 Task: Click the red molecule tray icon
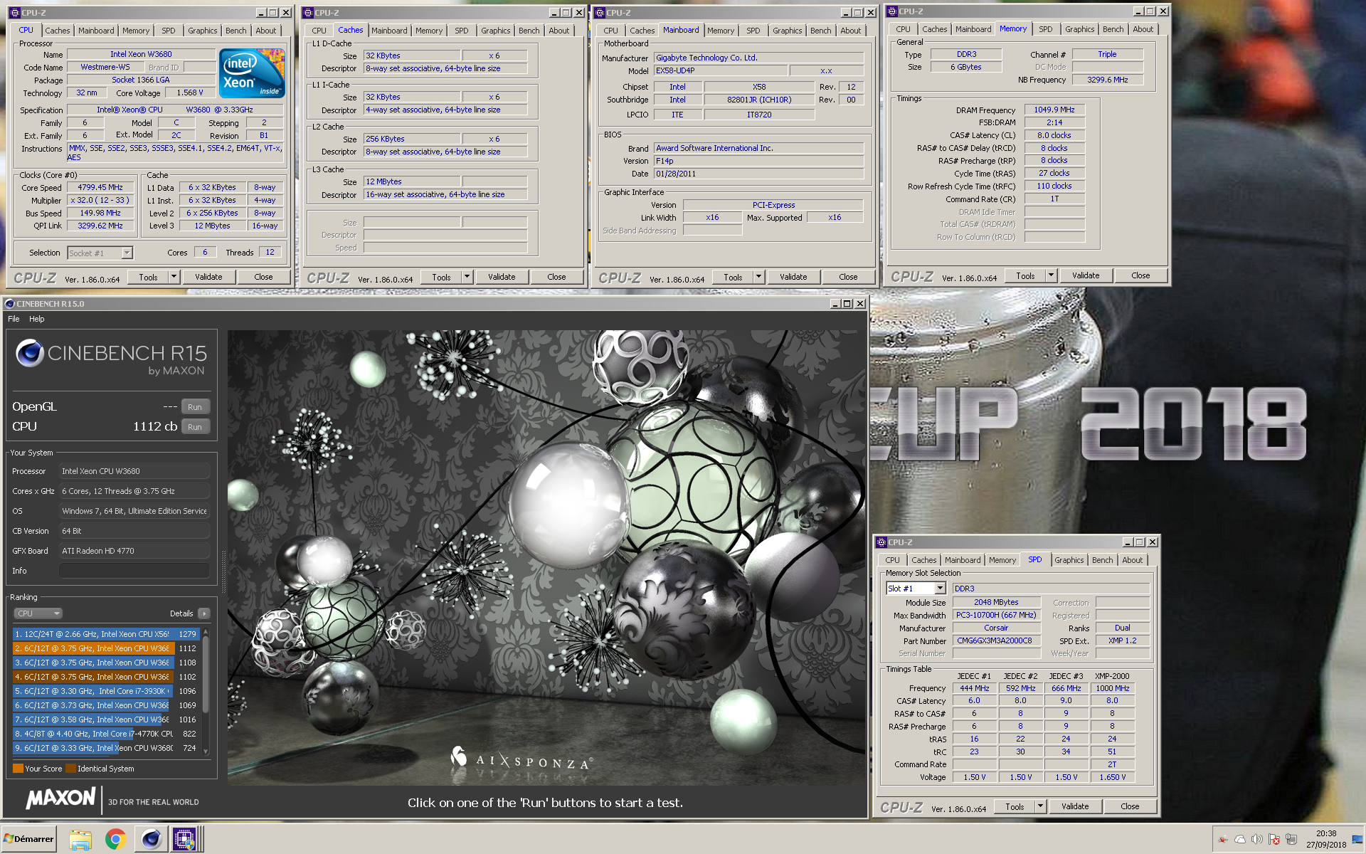pos(1223,840)
